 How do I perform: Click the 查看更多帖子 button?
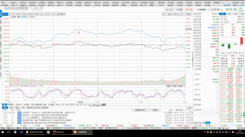pyautogui.click(x=141, y=110)
